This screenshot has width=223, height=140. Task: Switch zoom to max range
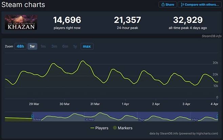(x=87, y=46)
